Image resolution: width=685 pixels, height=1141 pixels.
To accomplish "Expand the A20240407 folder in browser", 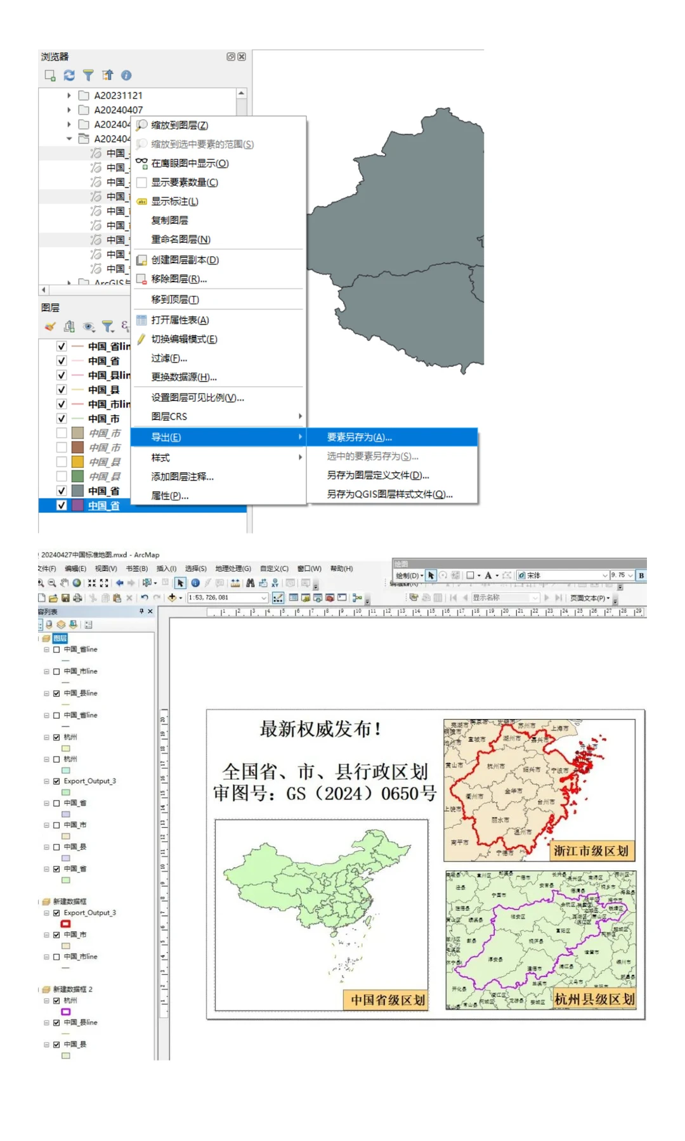I will point(69,110).
